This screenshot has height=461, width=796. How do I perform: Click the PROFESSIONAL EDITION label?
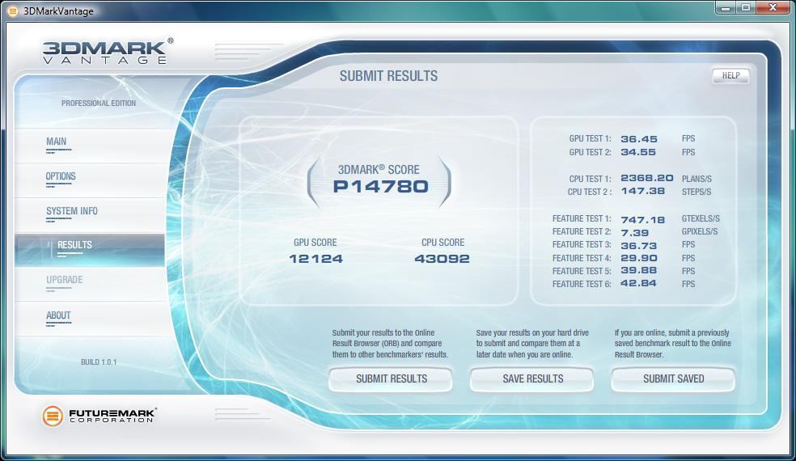pyautogui.click(x=99, y=103)
